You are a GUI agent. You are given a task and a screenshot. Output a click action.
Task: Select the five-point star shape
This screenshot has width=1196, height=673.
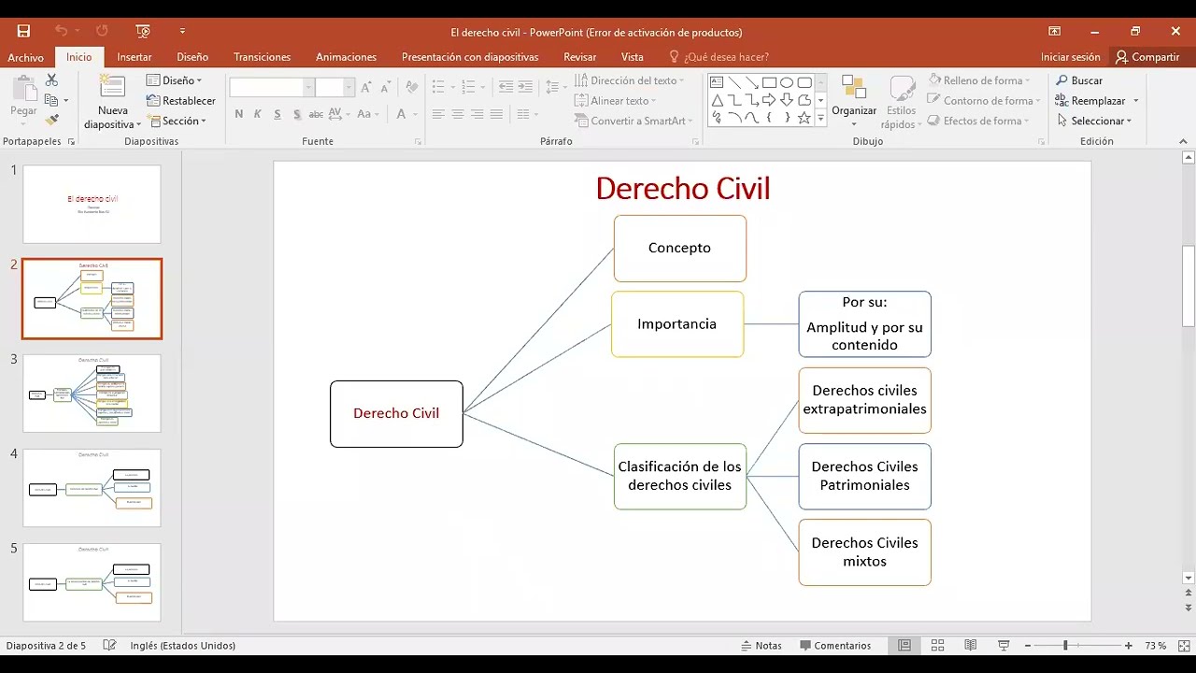tap(804, 118)
